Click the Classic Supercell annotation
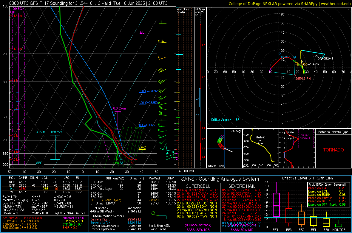 pos(305,137)
